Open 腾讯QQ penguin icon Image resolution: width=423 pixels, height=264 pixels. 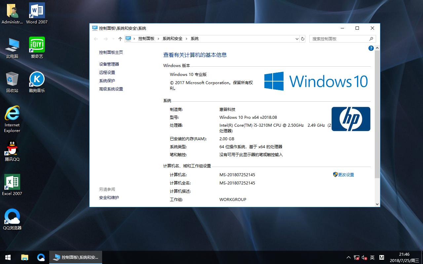pyautogui.click(x=12, y=148)
